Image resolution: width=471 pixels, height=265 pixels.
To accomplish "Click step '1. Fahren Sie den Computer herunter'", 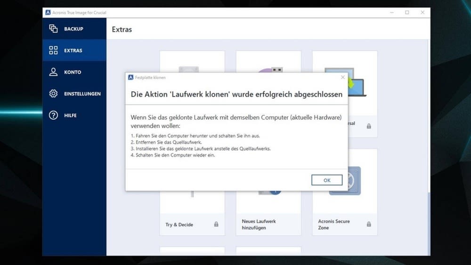I will (x=195, y=136).
